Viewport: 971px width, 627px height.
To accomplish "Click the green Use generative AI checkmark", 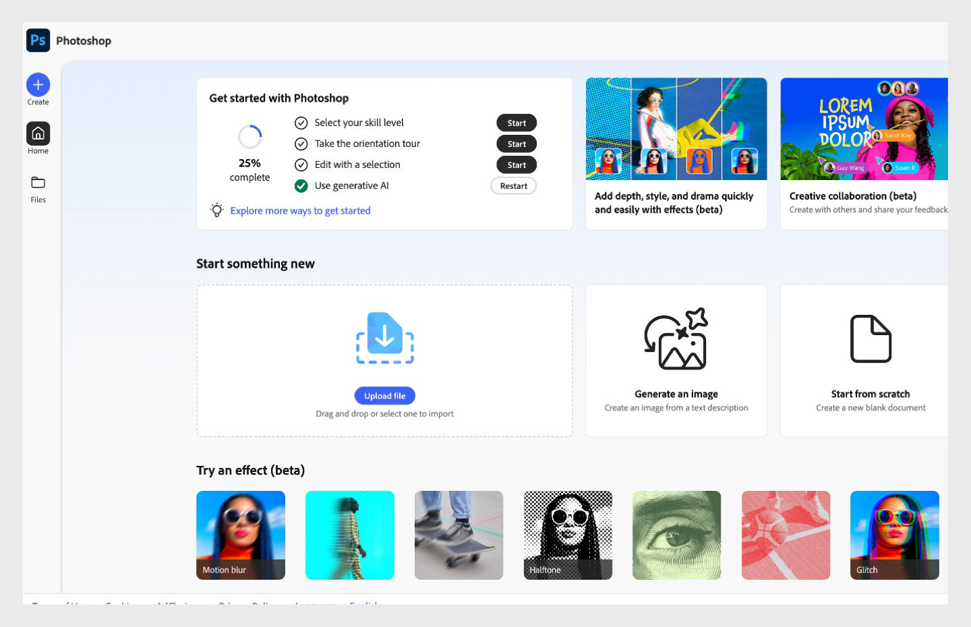I will point(301,185).
